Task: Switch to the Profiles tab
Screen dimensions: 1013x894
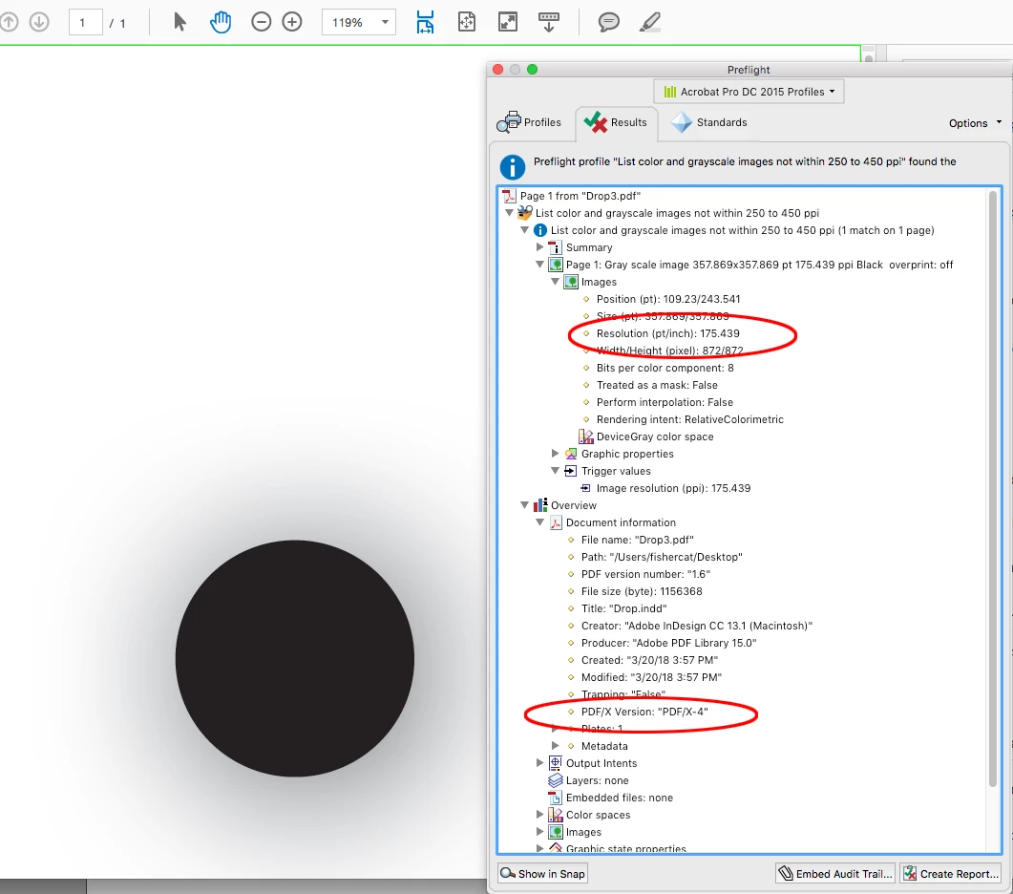Action: click(530, 122)
